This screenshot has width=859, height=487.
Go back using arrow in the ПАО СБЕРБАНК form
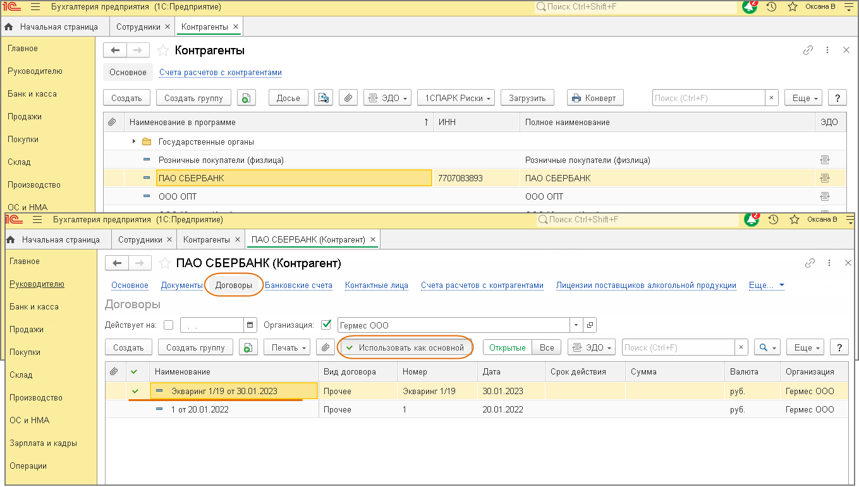tap(117, 263)
